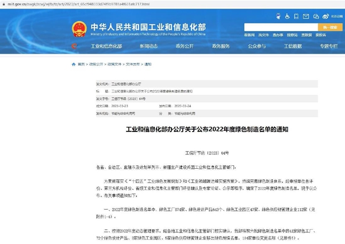Click the 要投诉 quick link
The width and height of the screenshot is (345, 244).
321,35
